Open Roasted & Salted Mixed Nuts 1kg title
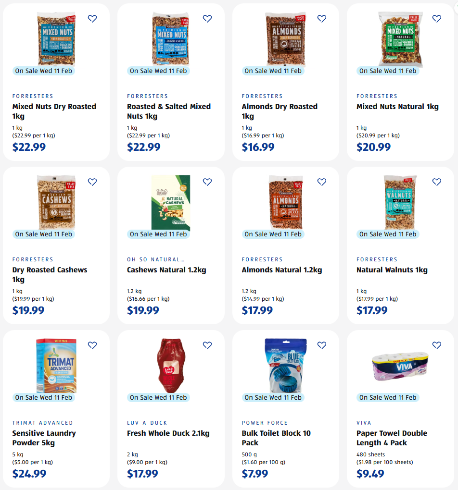Screen dimensions: 458x490 [x=168, y=111]
